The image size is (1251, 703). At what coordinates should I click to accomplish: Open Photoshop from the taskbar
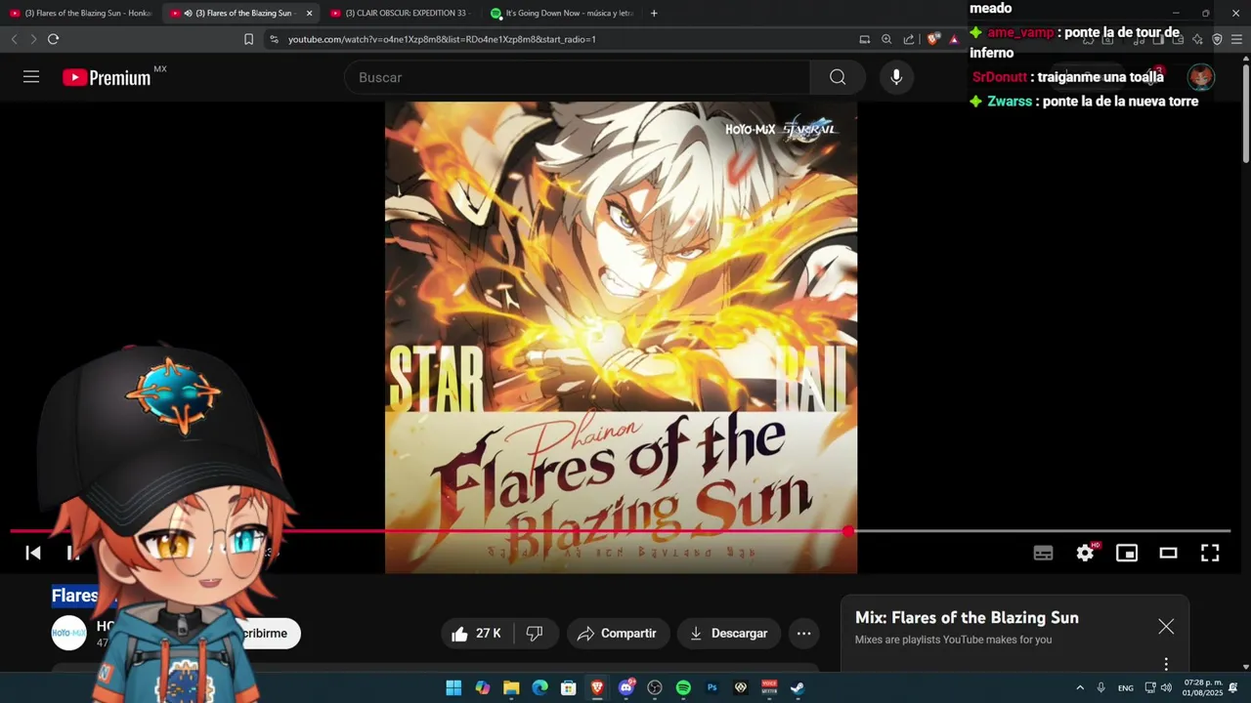712,687
